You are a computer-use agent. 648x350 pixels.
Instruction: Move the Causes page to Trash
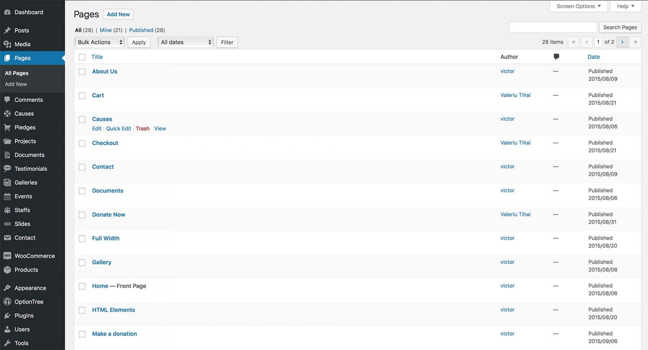pos(143,128)
